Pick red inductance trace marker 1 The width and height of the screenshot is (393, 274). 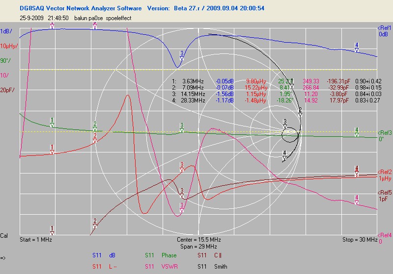pos(52,149)
